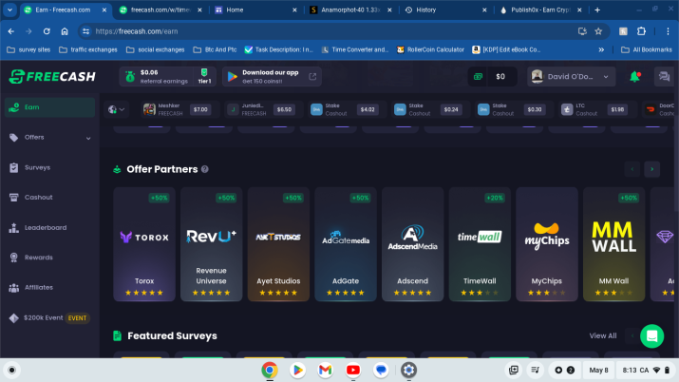Open the chat panel icon
The width and height of the screenshot is (679, 382).
point(664,77)
